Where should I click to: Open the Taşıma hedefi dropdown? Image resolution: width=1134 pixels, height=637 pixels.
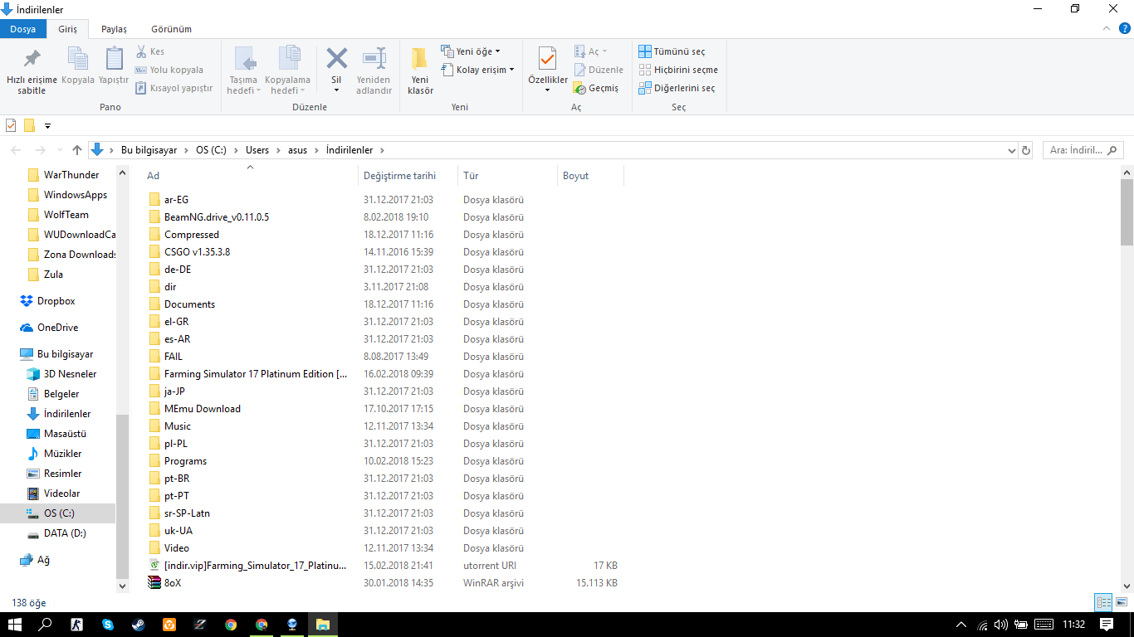[x=244, y=71]
